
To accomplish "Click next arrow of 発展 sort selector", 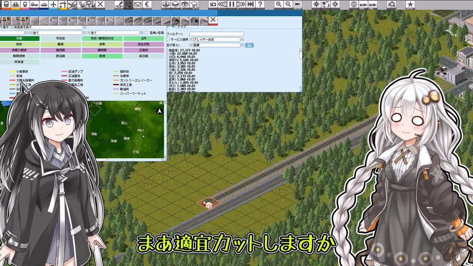I will coord(242,45).
